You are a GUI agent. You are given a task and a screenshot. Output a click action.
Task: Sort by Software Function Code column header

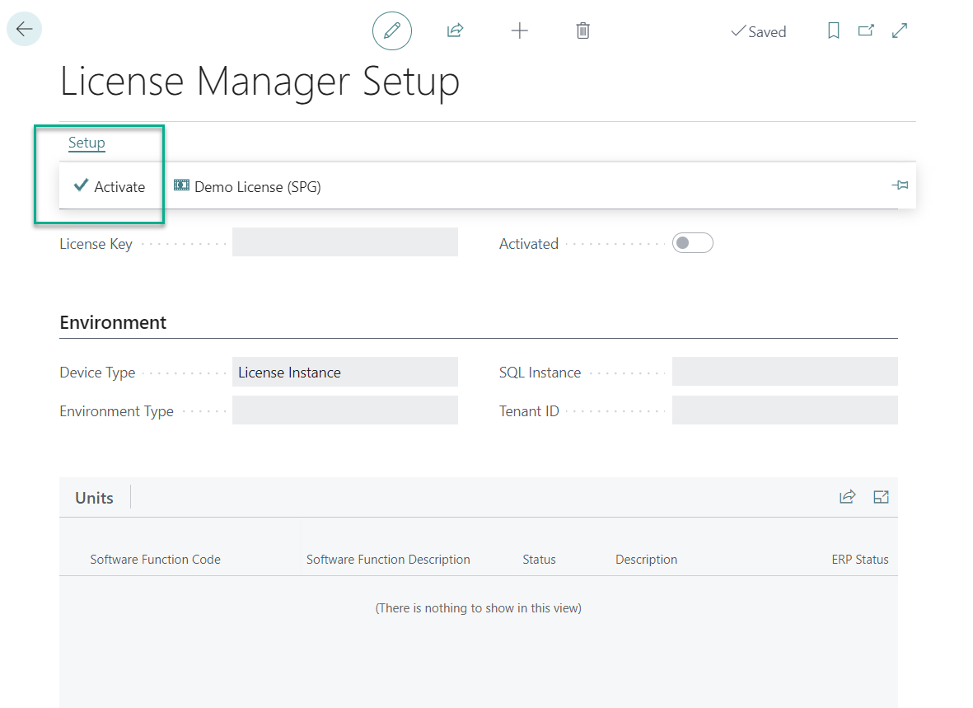(x=155, y=560)
